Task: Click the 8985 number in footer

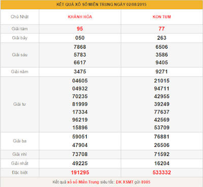Action: click(146, 182)
